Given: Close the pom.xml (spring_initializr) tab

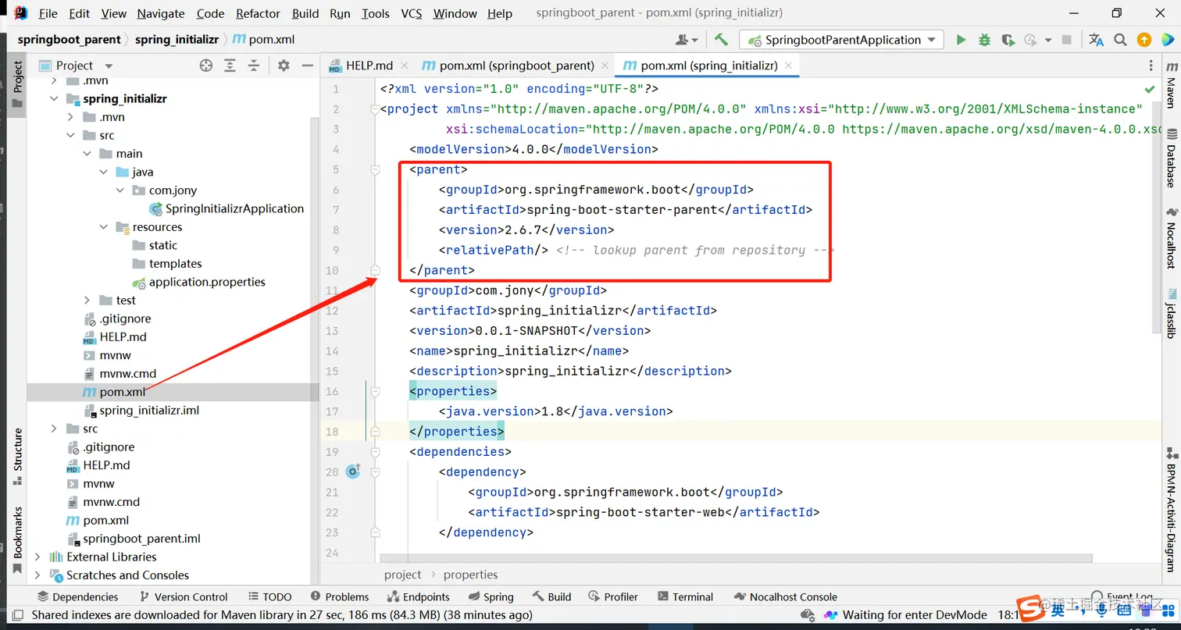Looking at the screenshot, I should click(789, 66).
